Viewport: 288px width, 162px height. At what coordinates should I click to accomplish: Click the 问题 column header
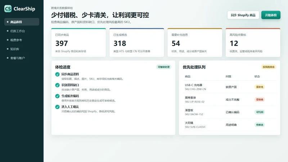pos(228,76)
